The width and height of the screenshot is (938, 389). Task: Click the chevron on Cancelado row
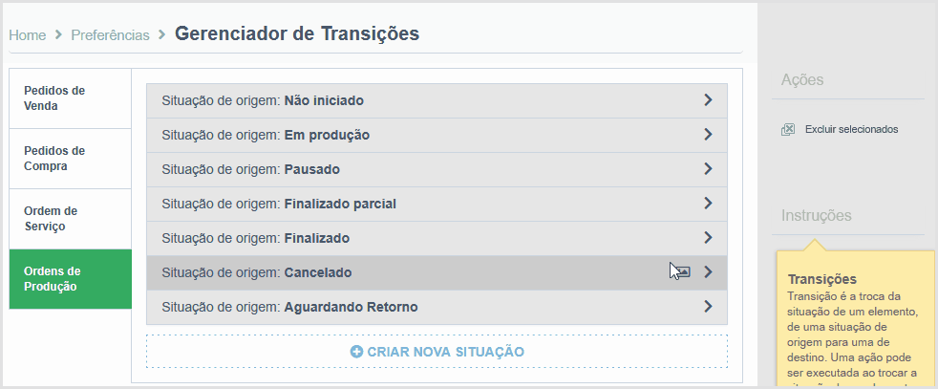point(709,271)
